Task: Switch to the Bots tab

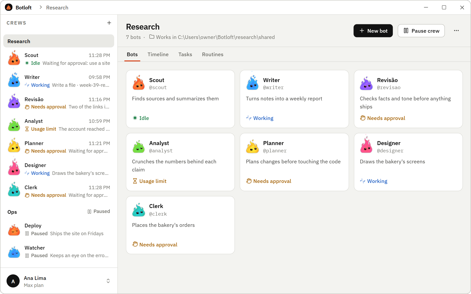Action: point(132,54)
